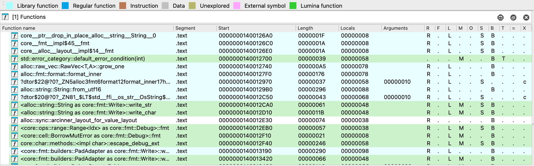Click the Instruction color legend swatch

click(x=123, y=6)
